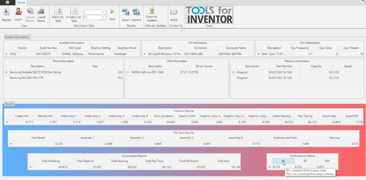
Task: Collapse the ribbon using the chevron button
Action: coord(183,31)
